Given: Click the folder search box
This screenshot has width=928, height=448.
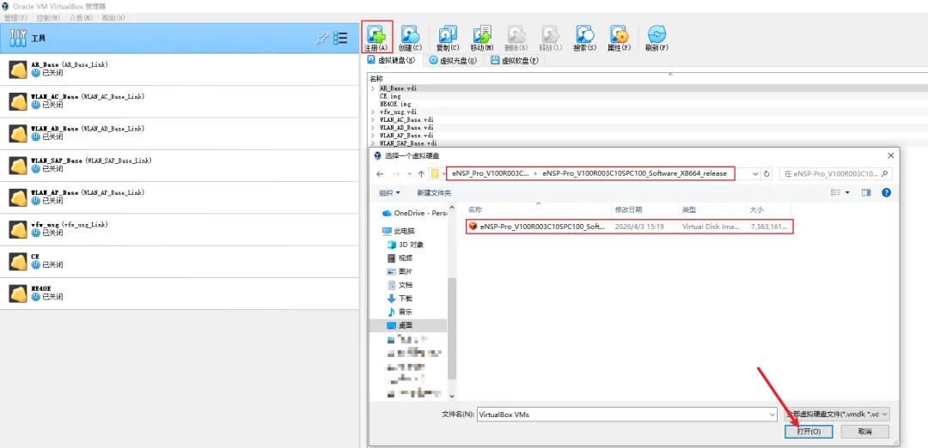Looking at the screenshot, I should (x=836, y=173).
